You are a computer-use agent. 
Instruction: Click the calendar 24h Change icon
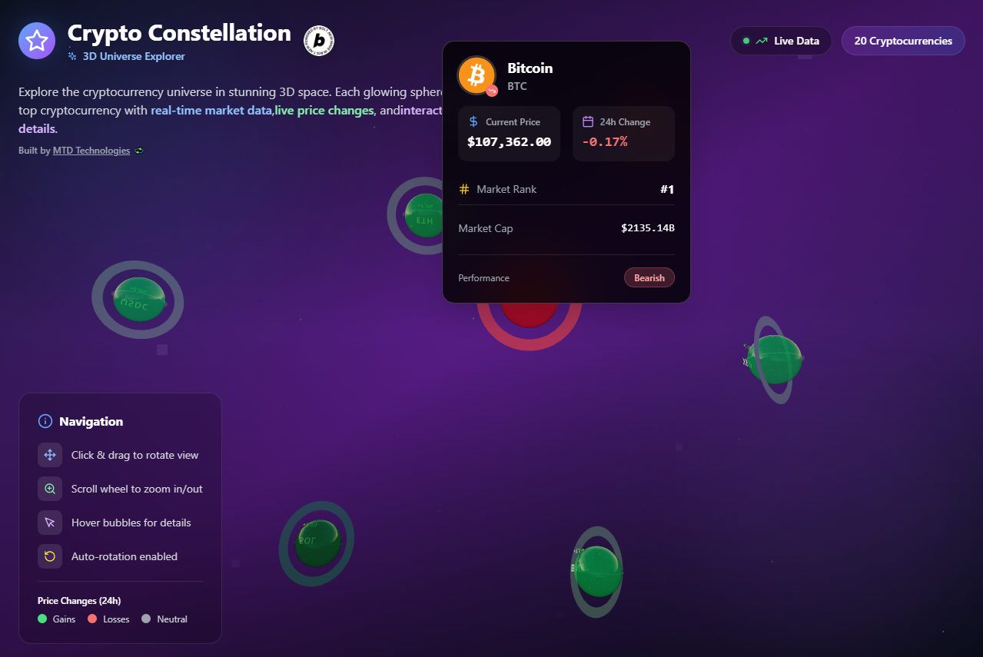[x=588, y=121]
